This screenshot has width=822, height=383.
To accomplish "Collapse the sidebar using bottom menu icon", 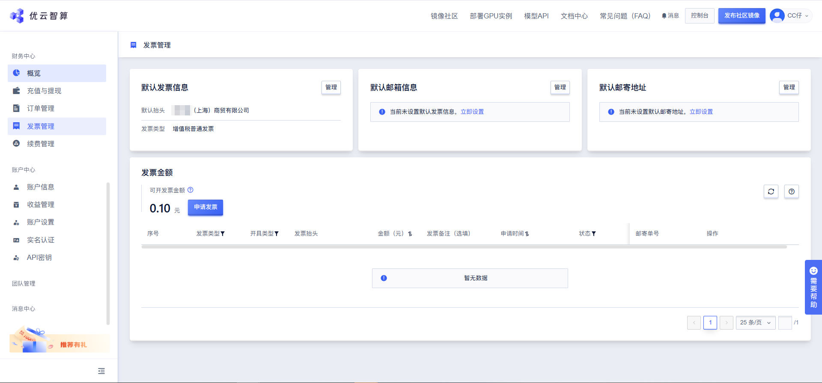I will (101, 371).
